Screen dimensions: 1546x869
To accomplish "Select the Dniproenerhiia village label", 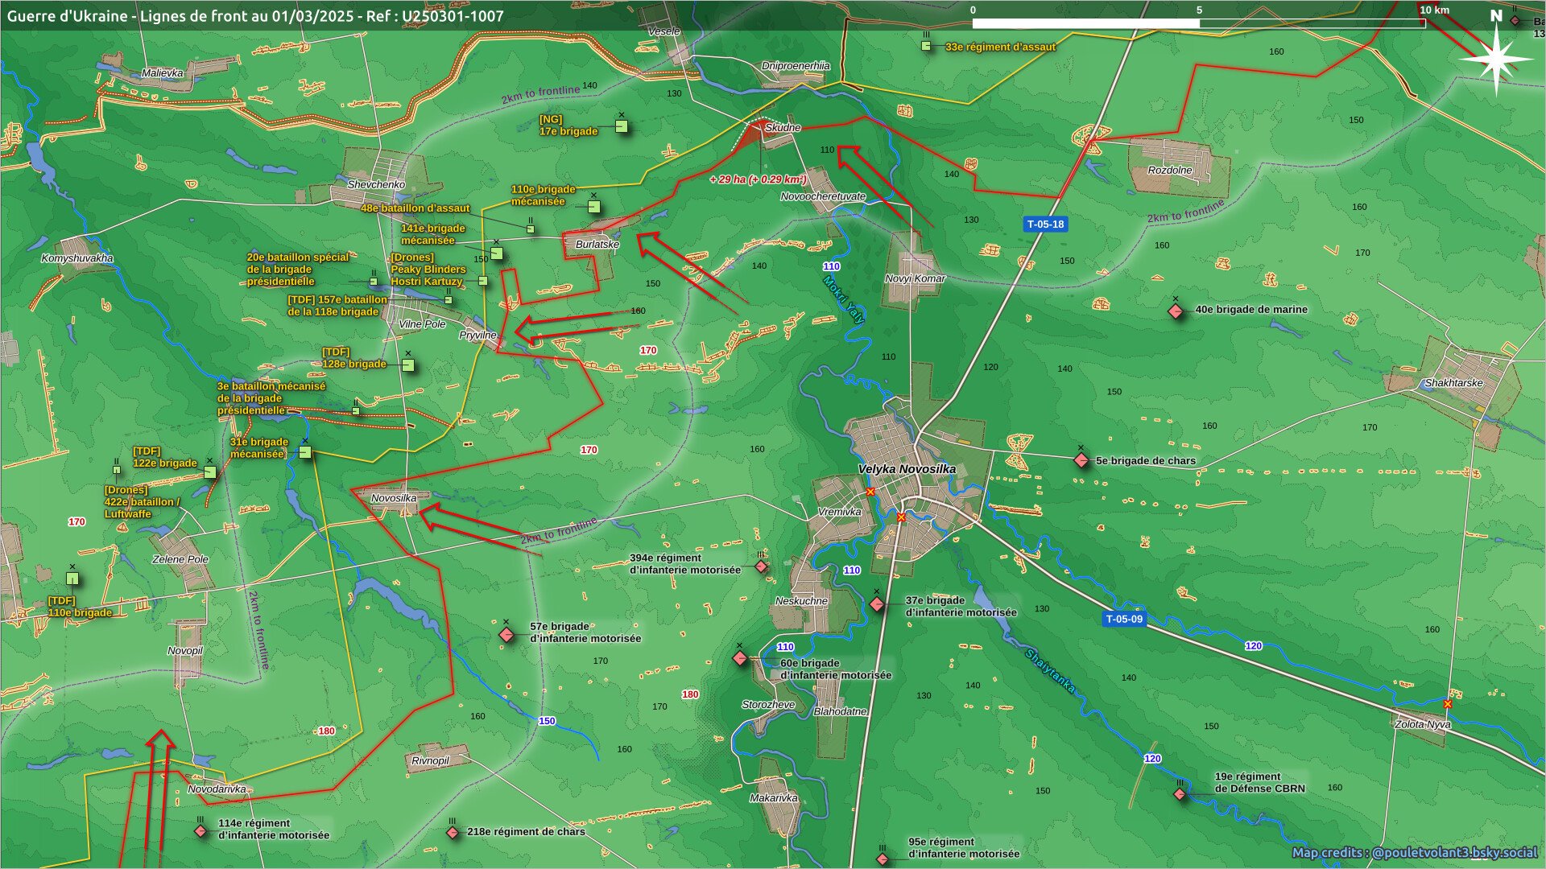I will pos(796,66).
